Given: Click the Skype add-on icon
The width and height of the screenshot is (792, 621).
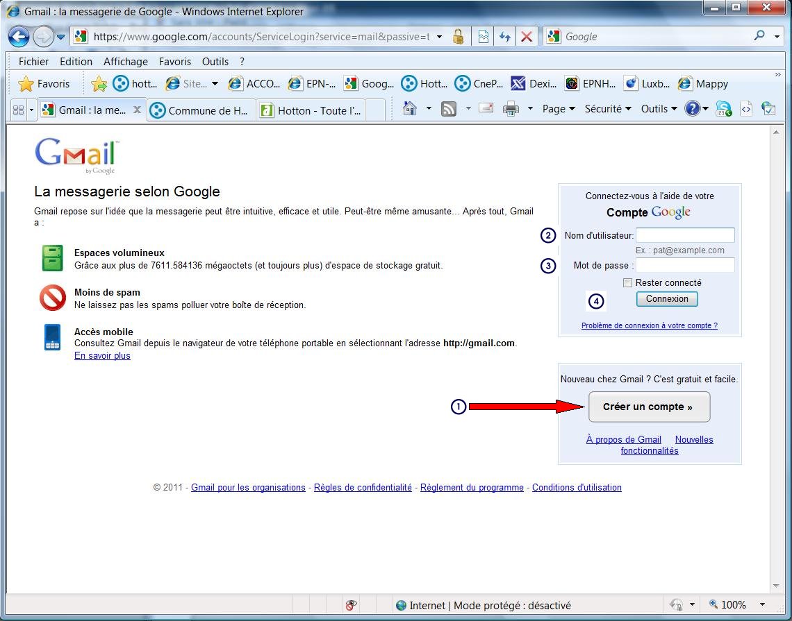Looking at the screenshot, I should (x=723, y=108).
